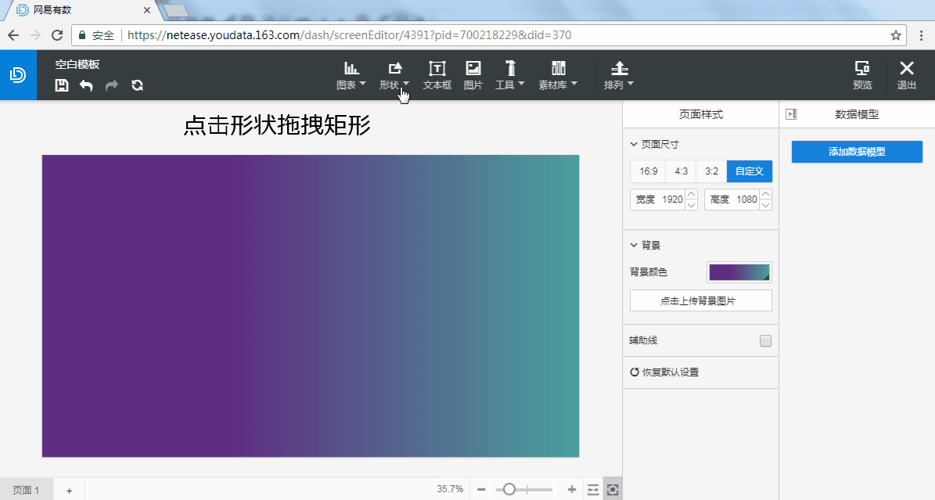Open the 图表 chart menu
935x500 pixels.
(351, 75)
